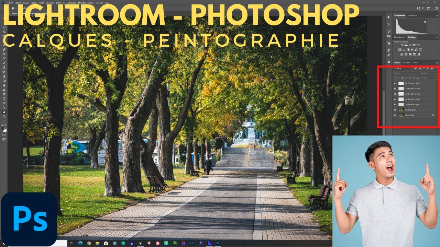Open the layer filter Type dropdown
The image size is (440, 247).
[x=402, y=68]
